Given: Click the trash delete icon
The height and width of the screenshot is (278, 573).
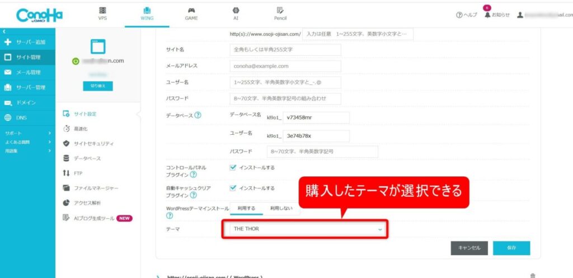Looking at the screenshot, I should pos(533,275).
